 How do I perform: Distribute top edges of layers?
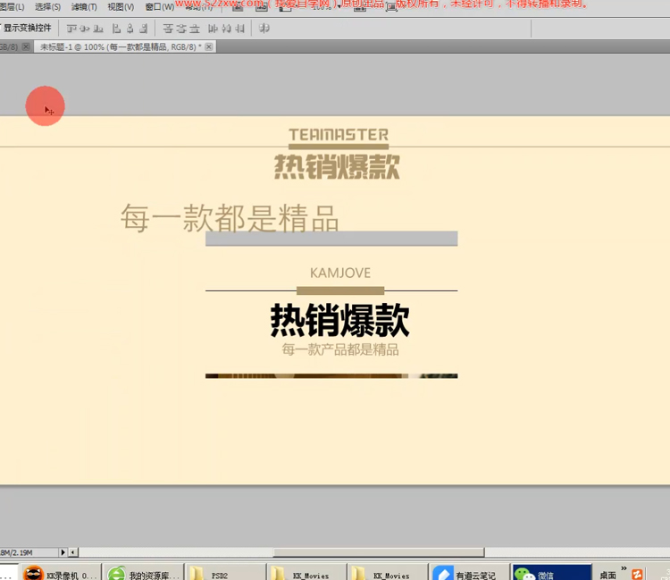(x=168, y=29)
